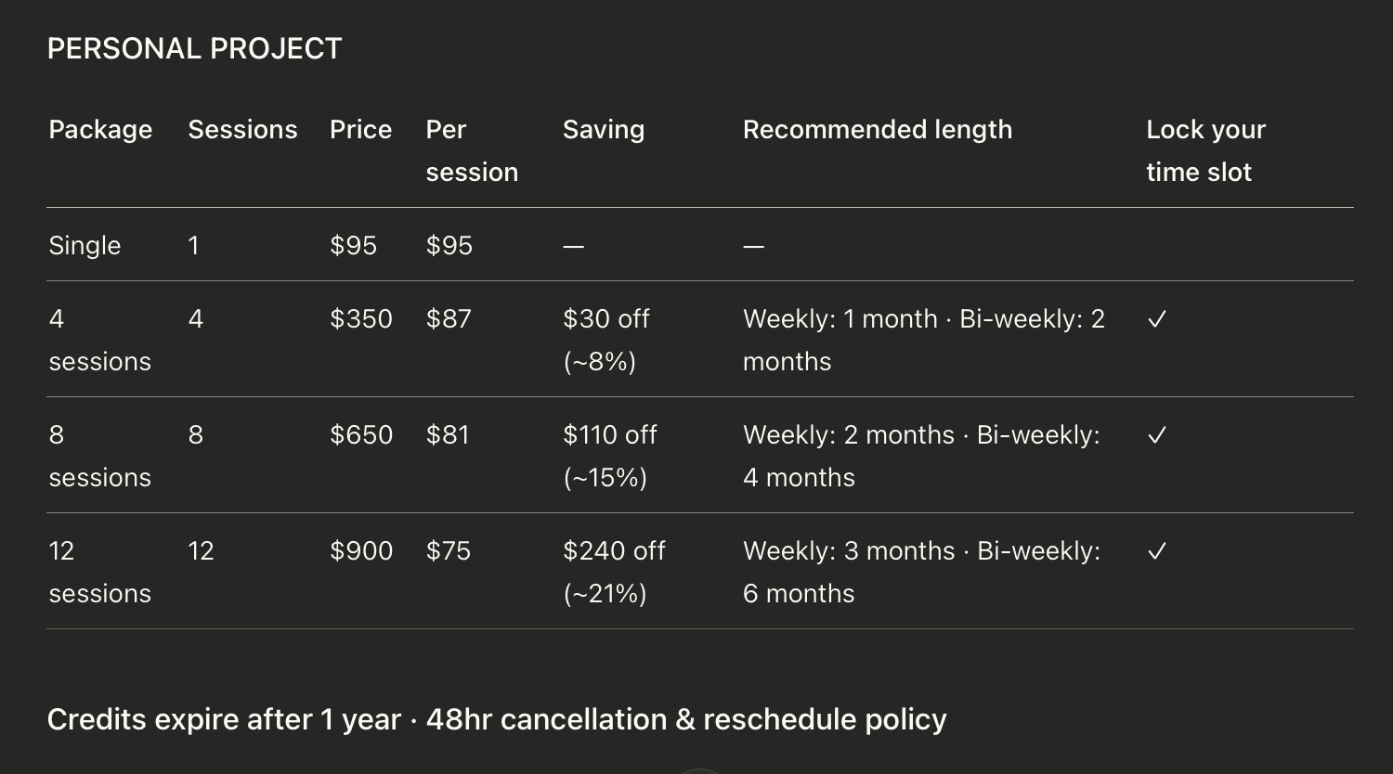Click the Price column header

(x=360, y=130)
